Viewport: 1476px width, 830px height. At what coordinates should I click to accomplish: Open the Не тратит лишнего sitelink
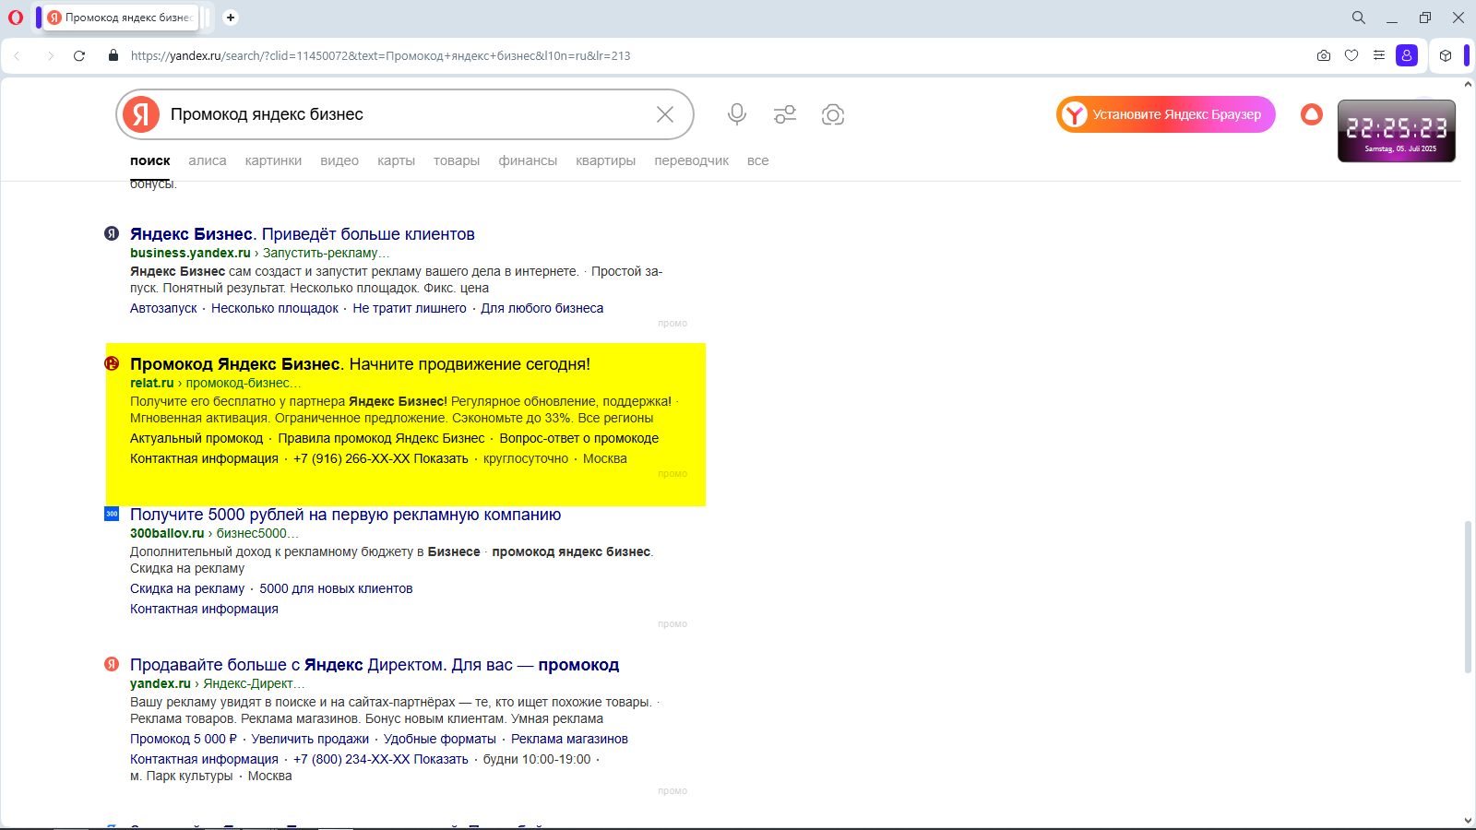pyautogui.click(x=410, y=308)
